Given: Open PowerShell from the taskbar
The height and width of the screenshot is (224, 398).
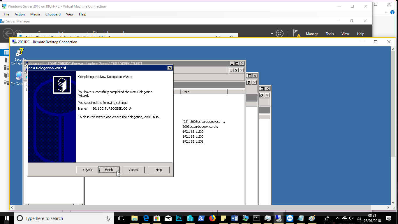Looking at the screenshot, I should 201,218.
